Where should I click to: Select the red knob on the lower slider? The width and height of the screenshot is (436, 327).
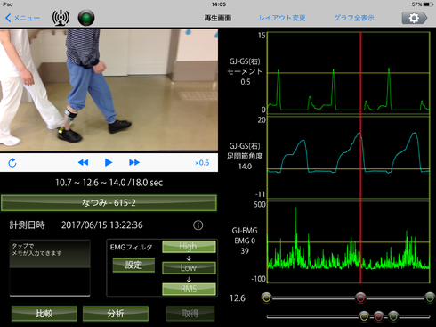pos(378,316)
